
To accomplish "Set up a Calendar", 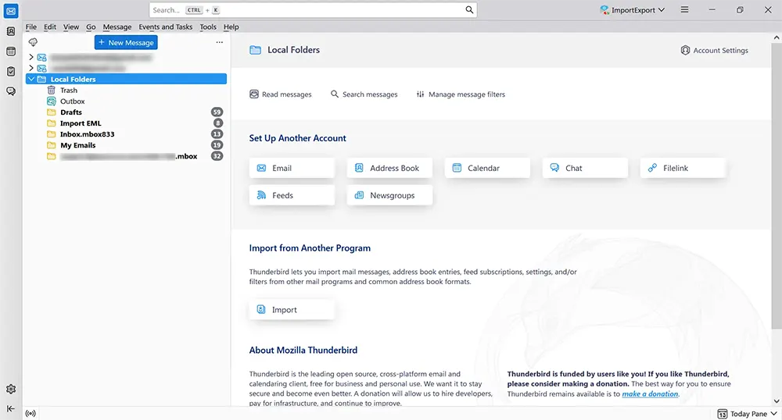I will [x=487, y=168].
